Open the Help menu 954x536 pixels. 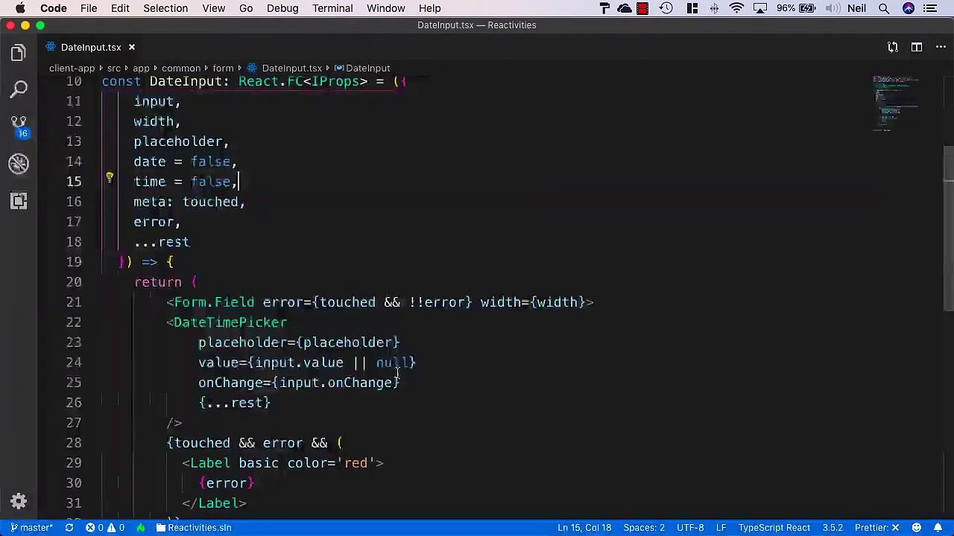coord(429,8)
